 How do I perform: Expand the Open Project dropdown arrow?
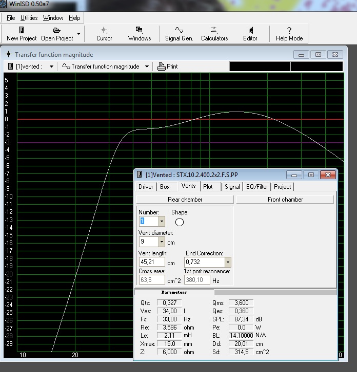click(78, 34)
